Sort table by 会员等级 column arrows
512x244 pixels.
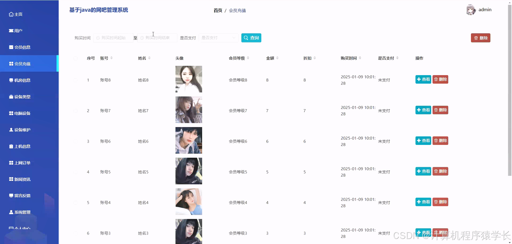pyautogui.click(x=248, y=58)
